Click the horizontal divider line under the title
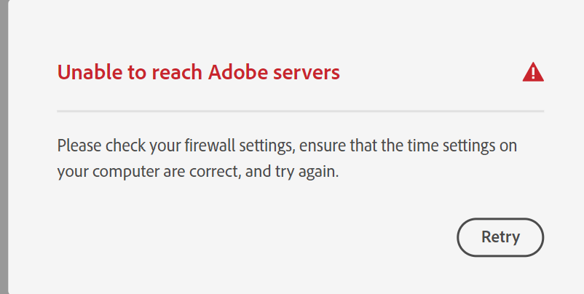 click(300, 111)
